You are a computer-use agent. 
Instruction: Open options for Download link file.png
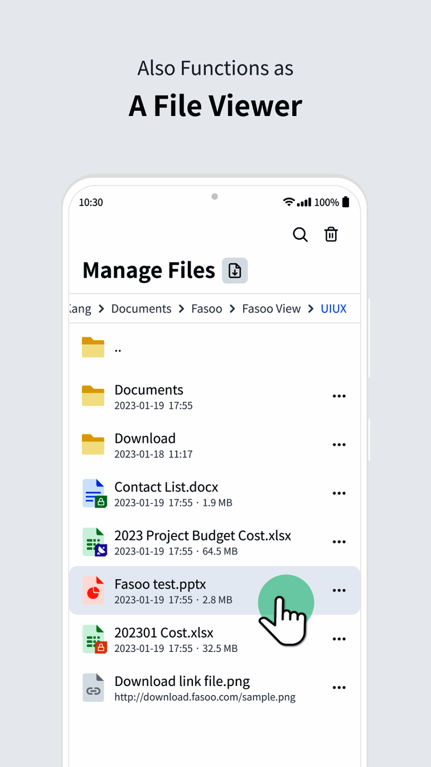point(339,688)
